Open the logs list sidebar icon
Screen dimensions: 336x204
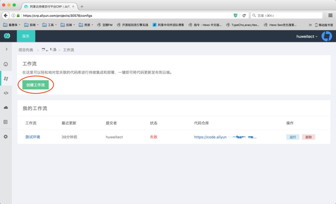pos(6,122)
